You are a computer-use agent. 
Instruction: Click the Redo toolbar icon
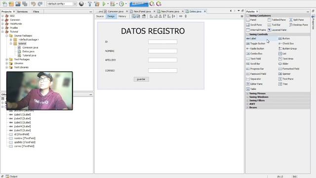click(40, 3)
